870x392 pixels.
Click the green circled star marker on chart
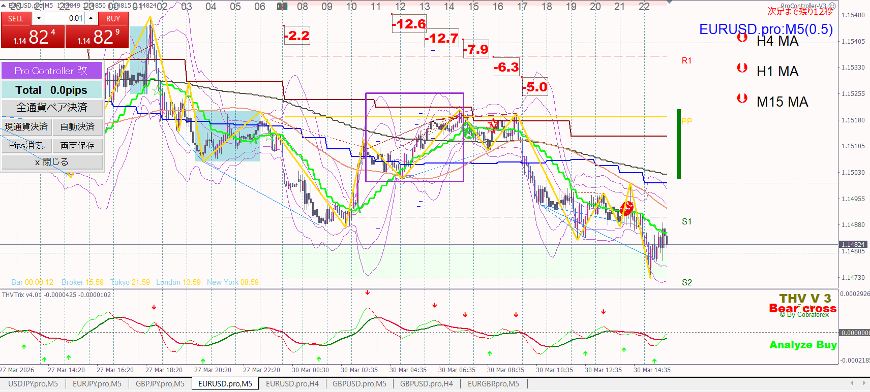pos(468,134)
